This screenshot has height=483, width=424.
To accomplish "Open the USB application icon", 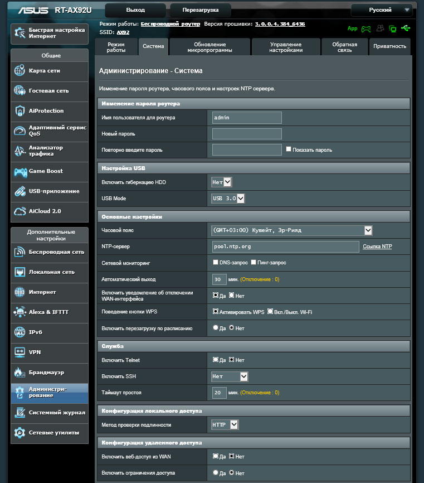I will coord(20,191).
